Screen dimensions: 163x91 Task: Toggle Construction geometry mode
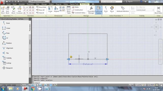[77, 10]
